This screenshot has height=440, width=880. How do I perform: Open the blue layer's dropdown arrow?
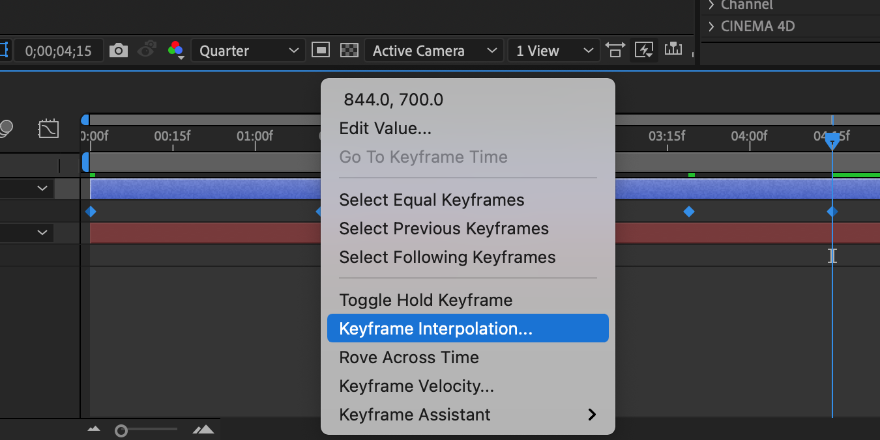coord(42,189)
